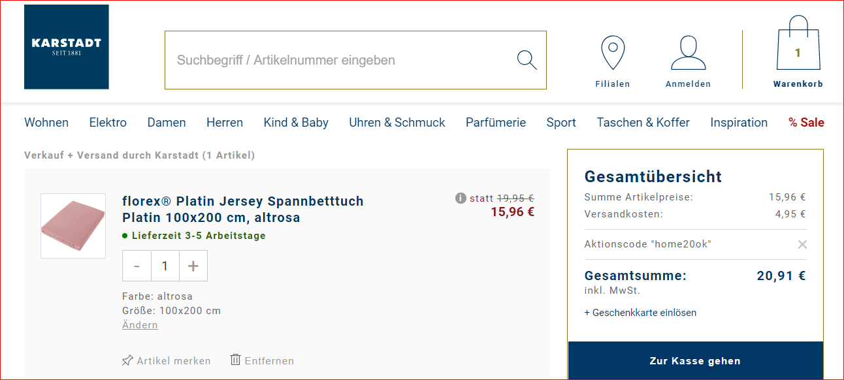844x380 pixels.
Task: Click Entfernen to remove the item
Action: [x=262, y=360]
